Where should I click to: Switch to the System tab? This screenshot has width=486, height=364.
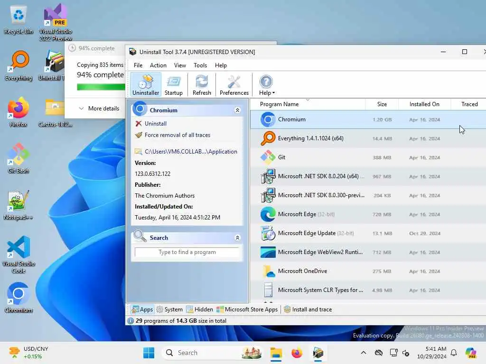coord(169,309)
